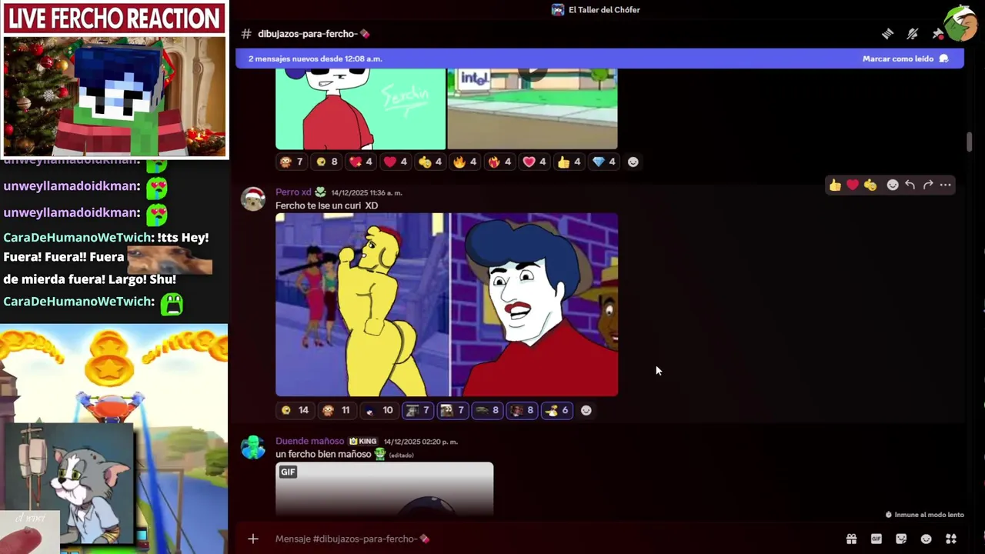Open the red-shirt drawing image at top

[x=360, y=108]
